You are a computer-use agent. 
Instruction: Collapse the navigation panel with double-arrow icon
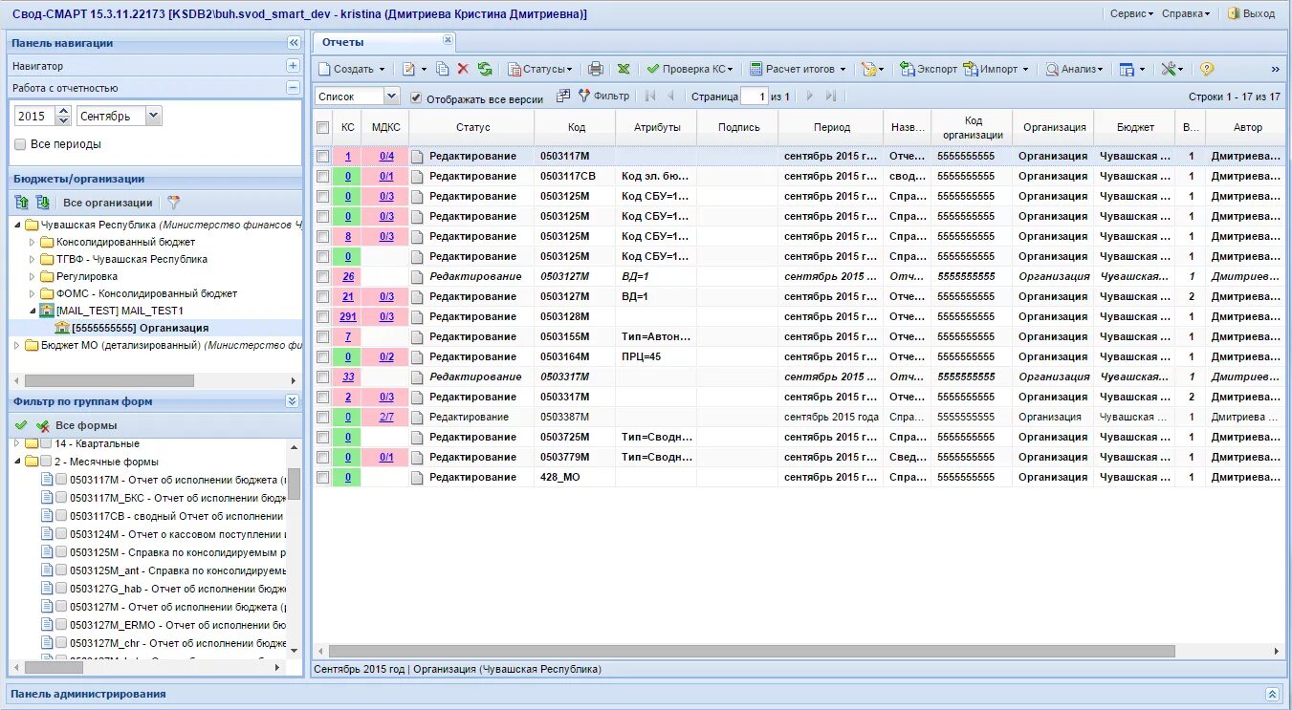tap(294, 43)
